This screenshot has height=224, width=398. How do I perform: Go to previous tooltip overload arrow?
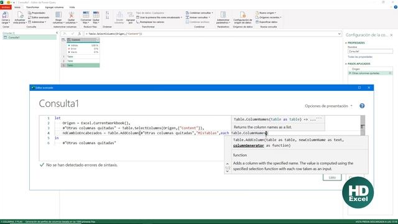[228, 164]
